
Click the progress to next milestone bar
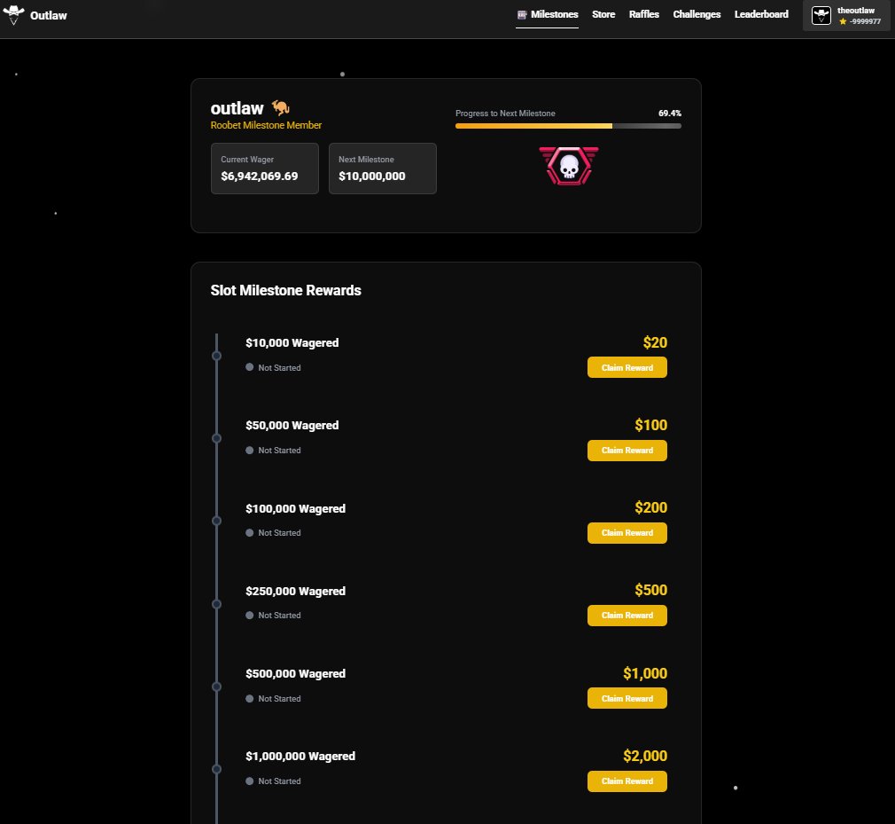pos(568,126)
